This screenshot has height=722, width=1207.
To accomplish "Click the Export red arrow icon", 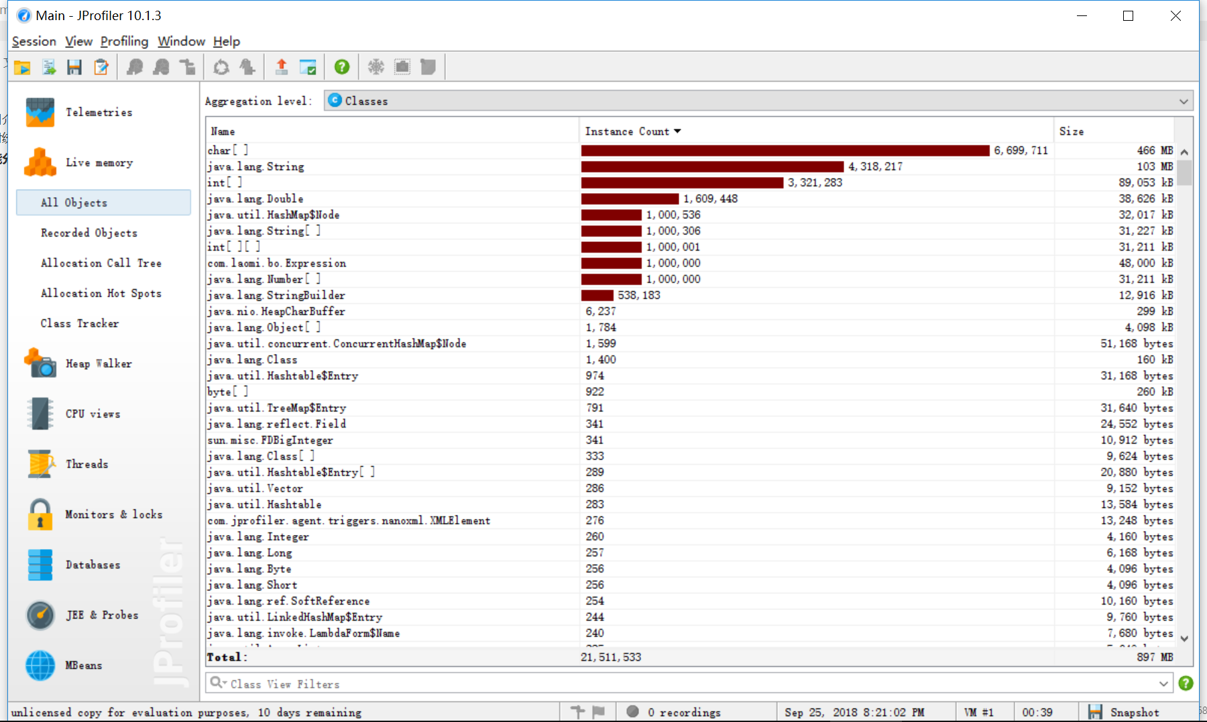I will pos(282,67).
